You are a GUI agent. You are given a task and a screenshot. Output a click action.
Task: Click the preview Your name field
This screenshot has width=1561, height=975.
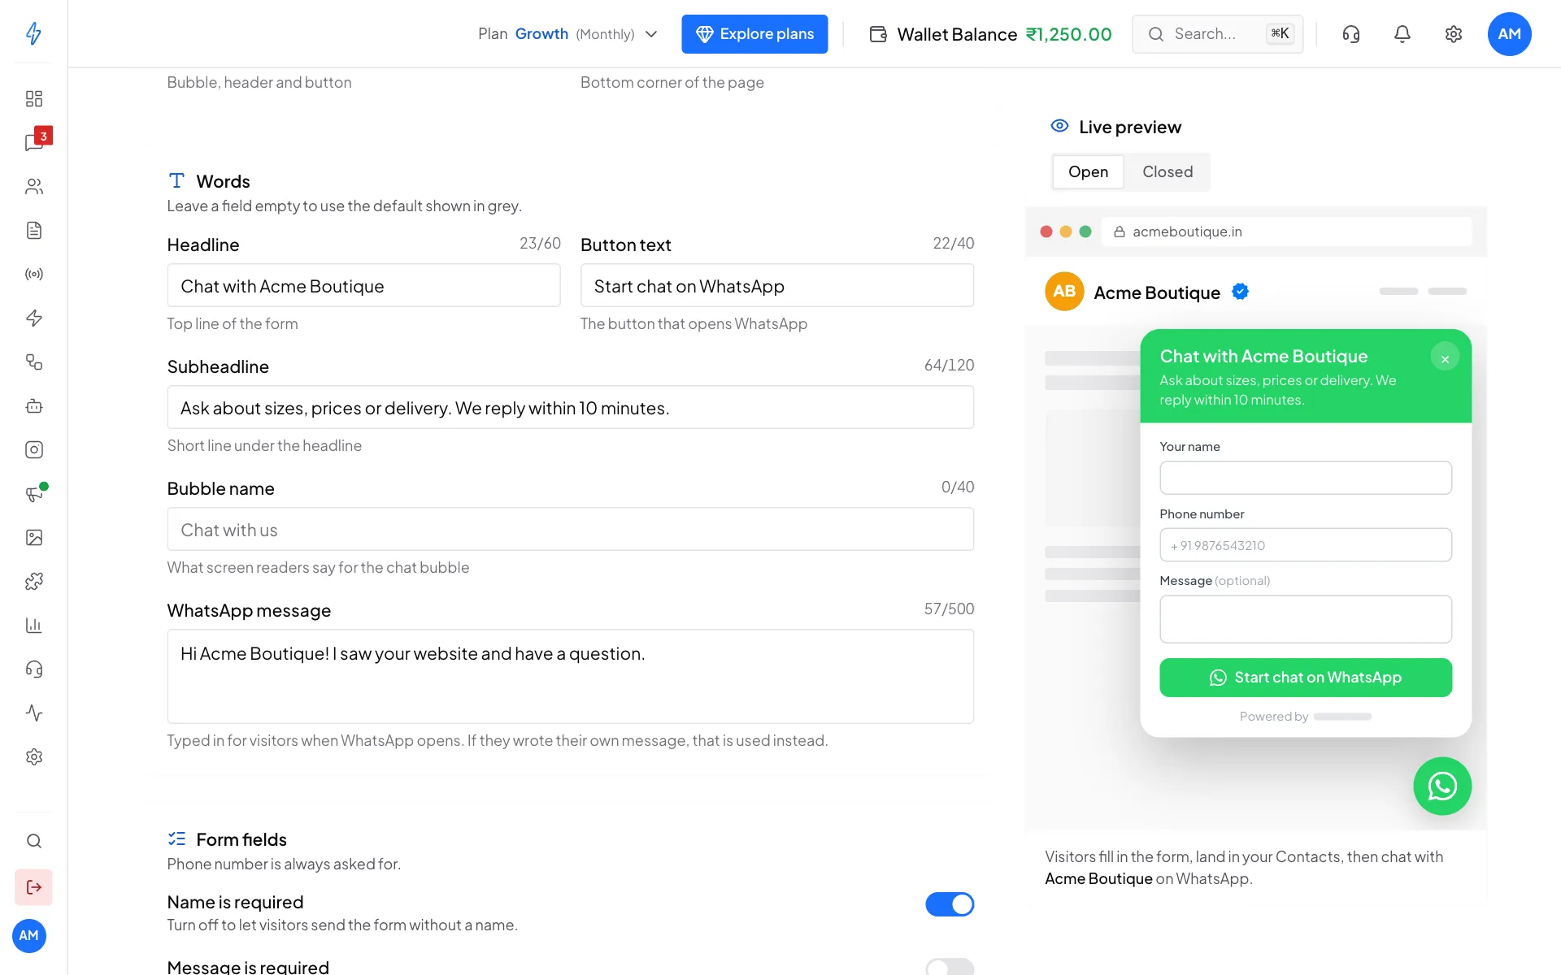(x=1306, y=478)
